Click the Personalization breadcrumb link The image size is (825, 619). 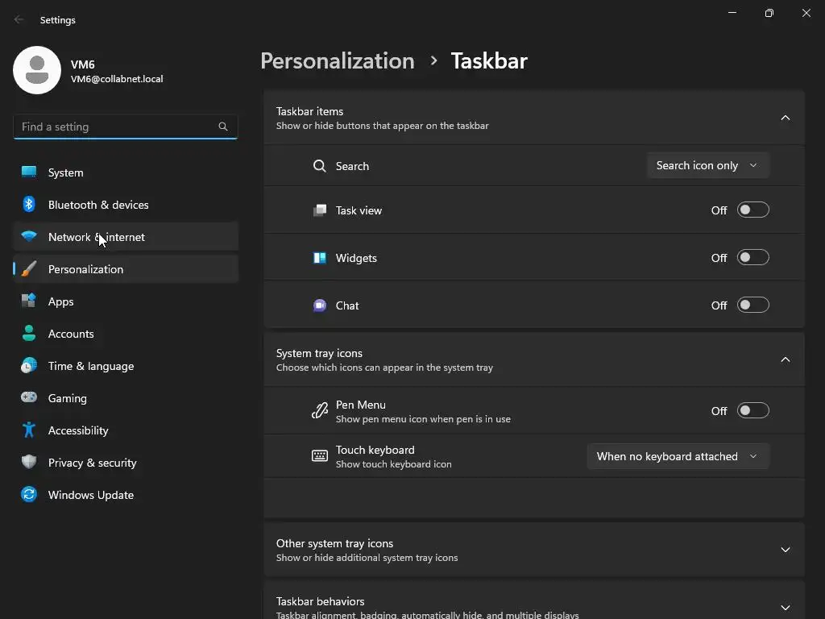pyautogui.click(x=338, y=61)
